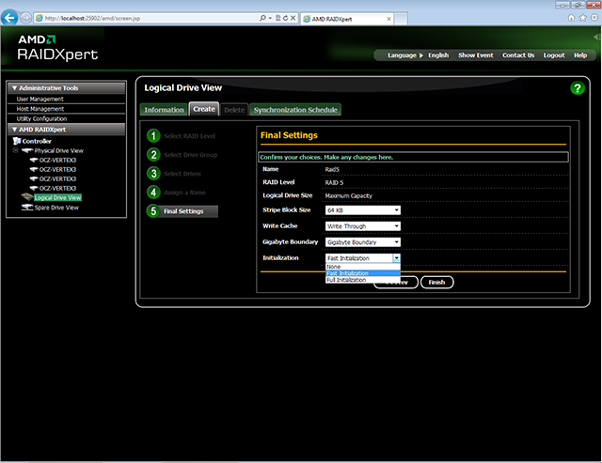Open Host Management link

pos(40,109)
